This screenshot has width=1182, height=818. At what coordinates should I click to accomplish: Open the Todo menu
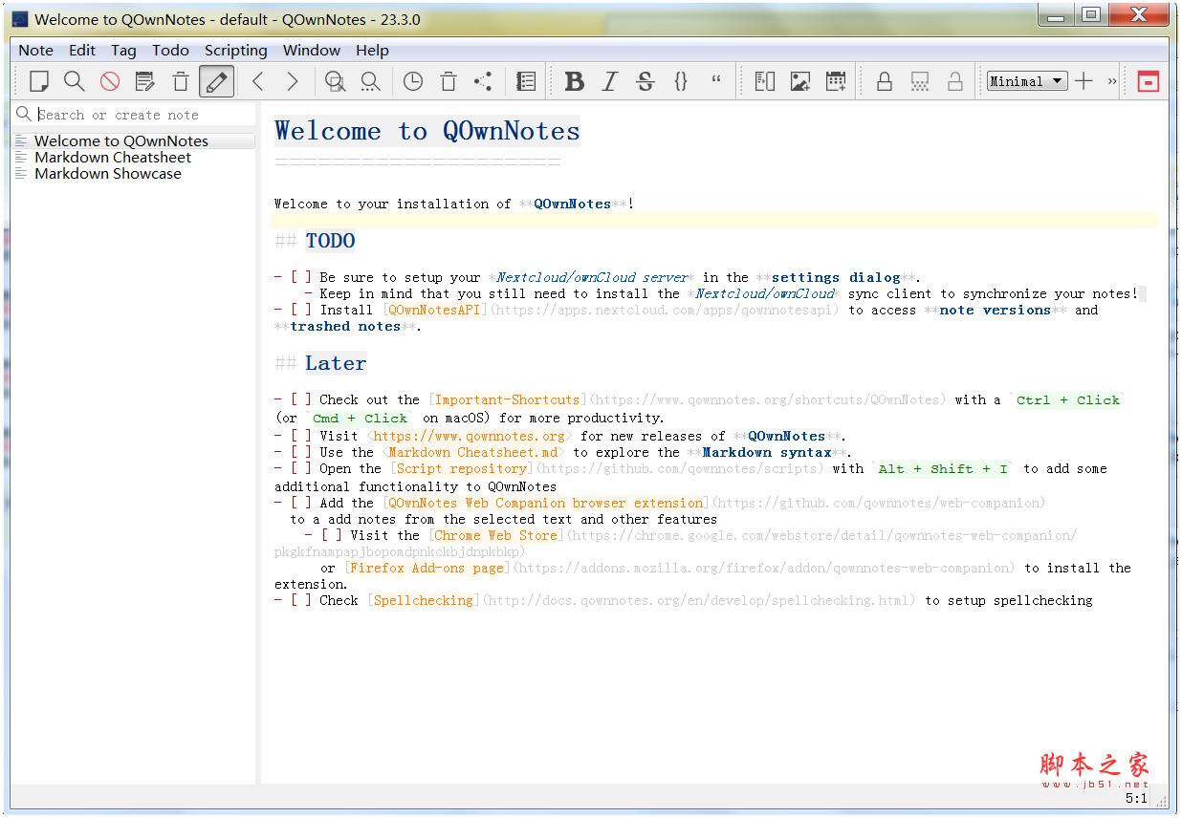click(170, 50)
